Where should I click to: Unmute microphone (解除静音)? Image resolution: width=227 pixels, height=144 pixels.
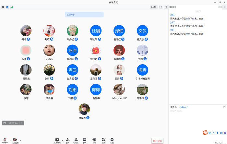coord(5,140)
